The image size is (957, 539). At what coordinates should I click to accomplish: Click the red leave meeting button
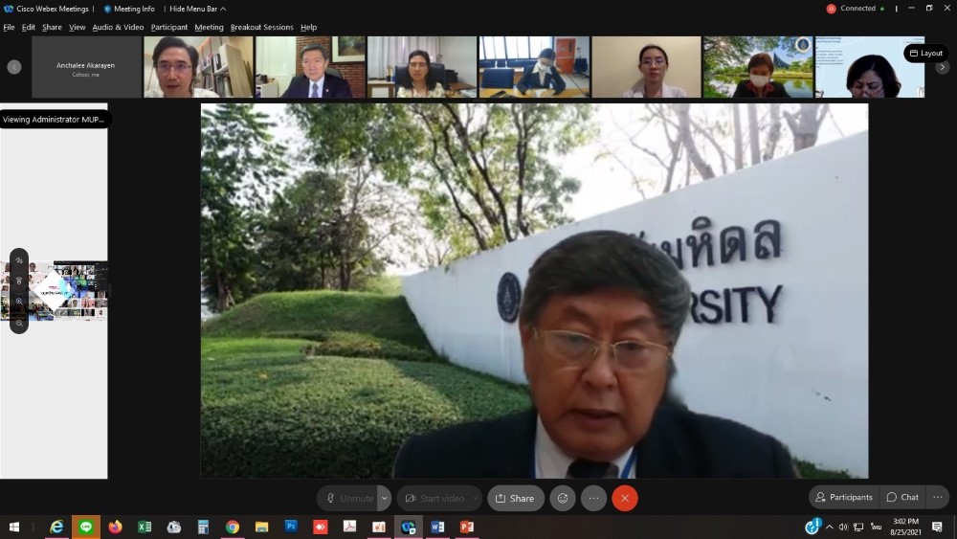[625, 498]
